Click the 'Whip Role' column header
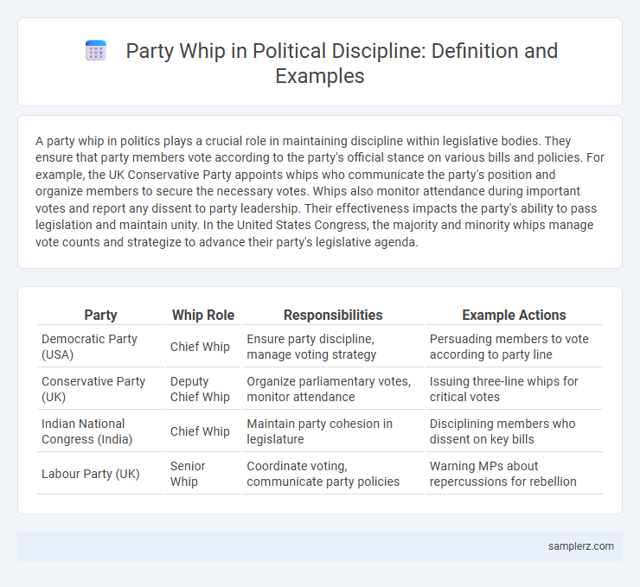This screenshot has height=587, width=640. coord(203,315)
